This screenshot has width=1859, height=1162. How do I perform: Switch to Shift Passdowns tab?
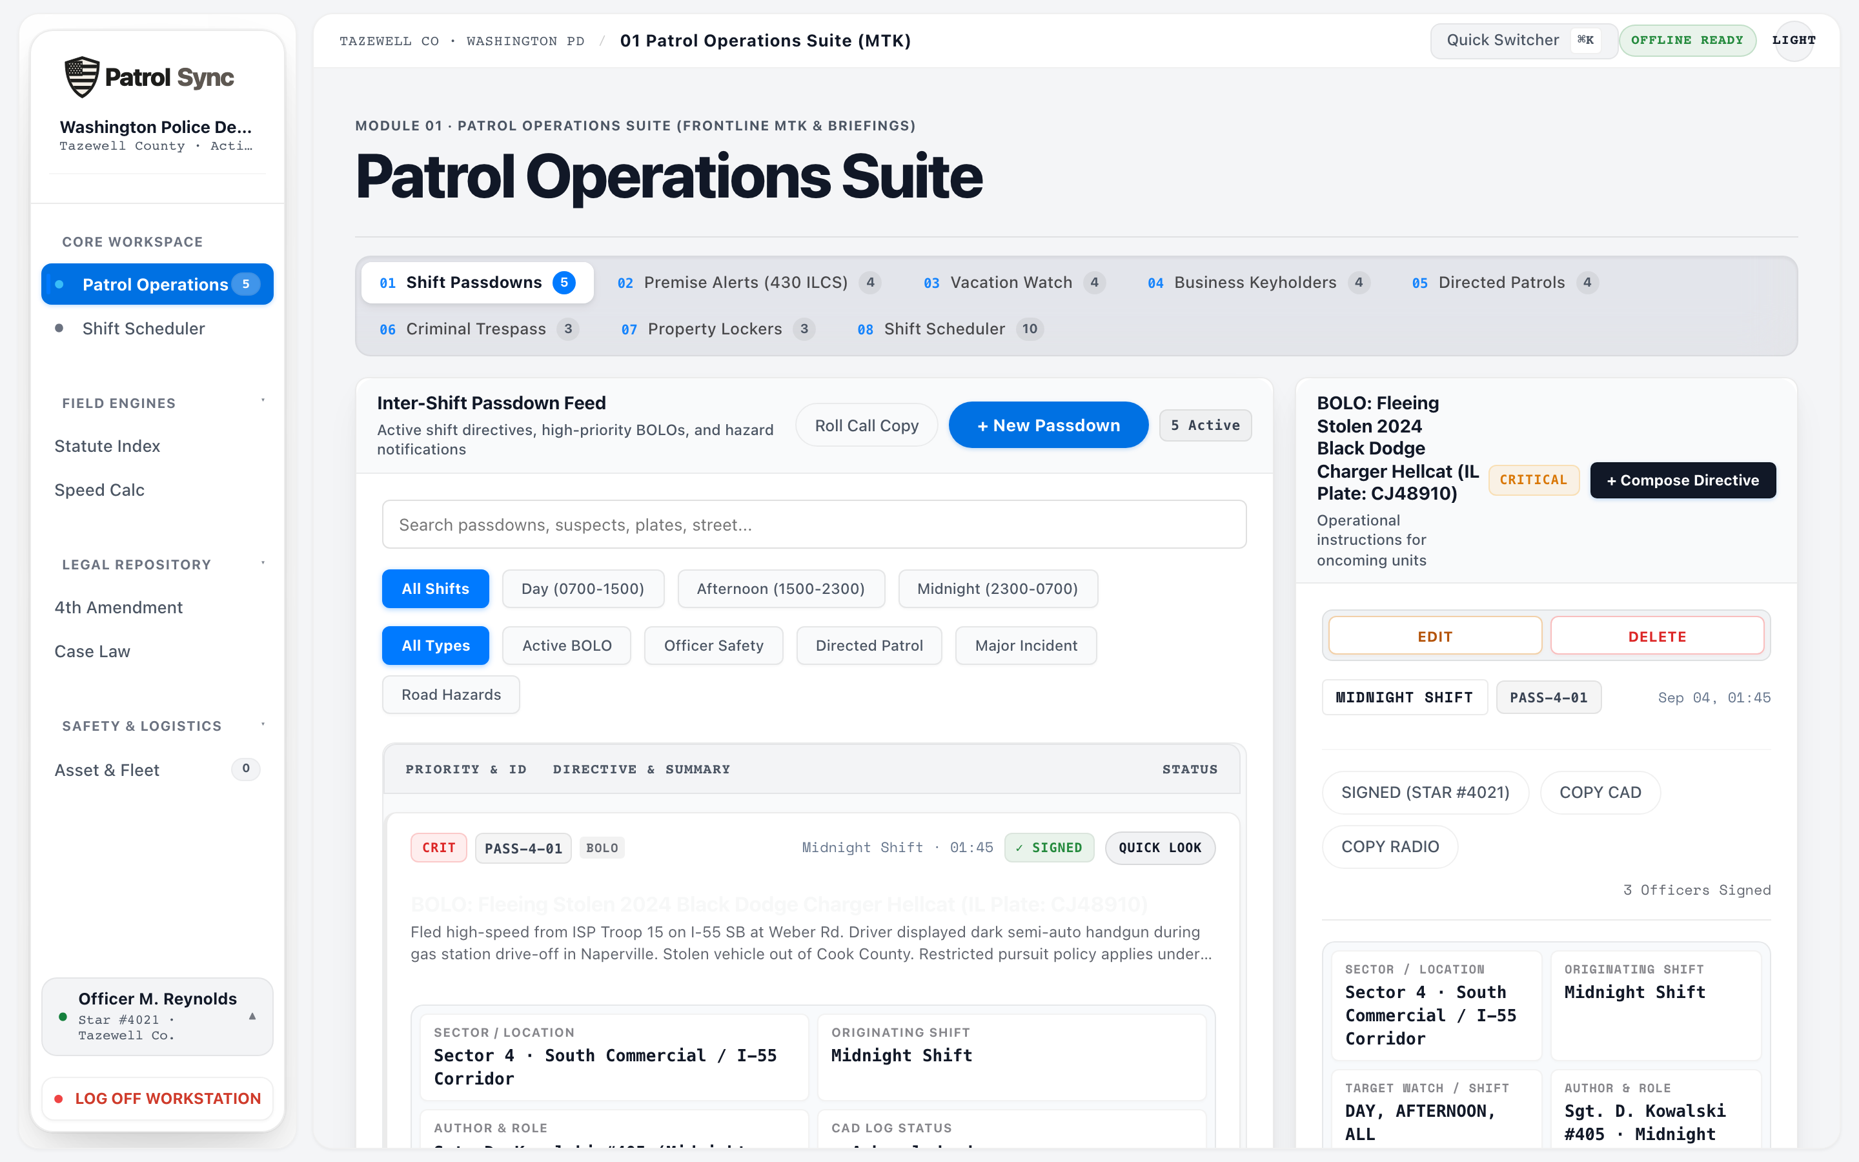477,283
